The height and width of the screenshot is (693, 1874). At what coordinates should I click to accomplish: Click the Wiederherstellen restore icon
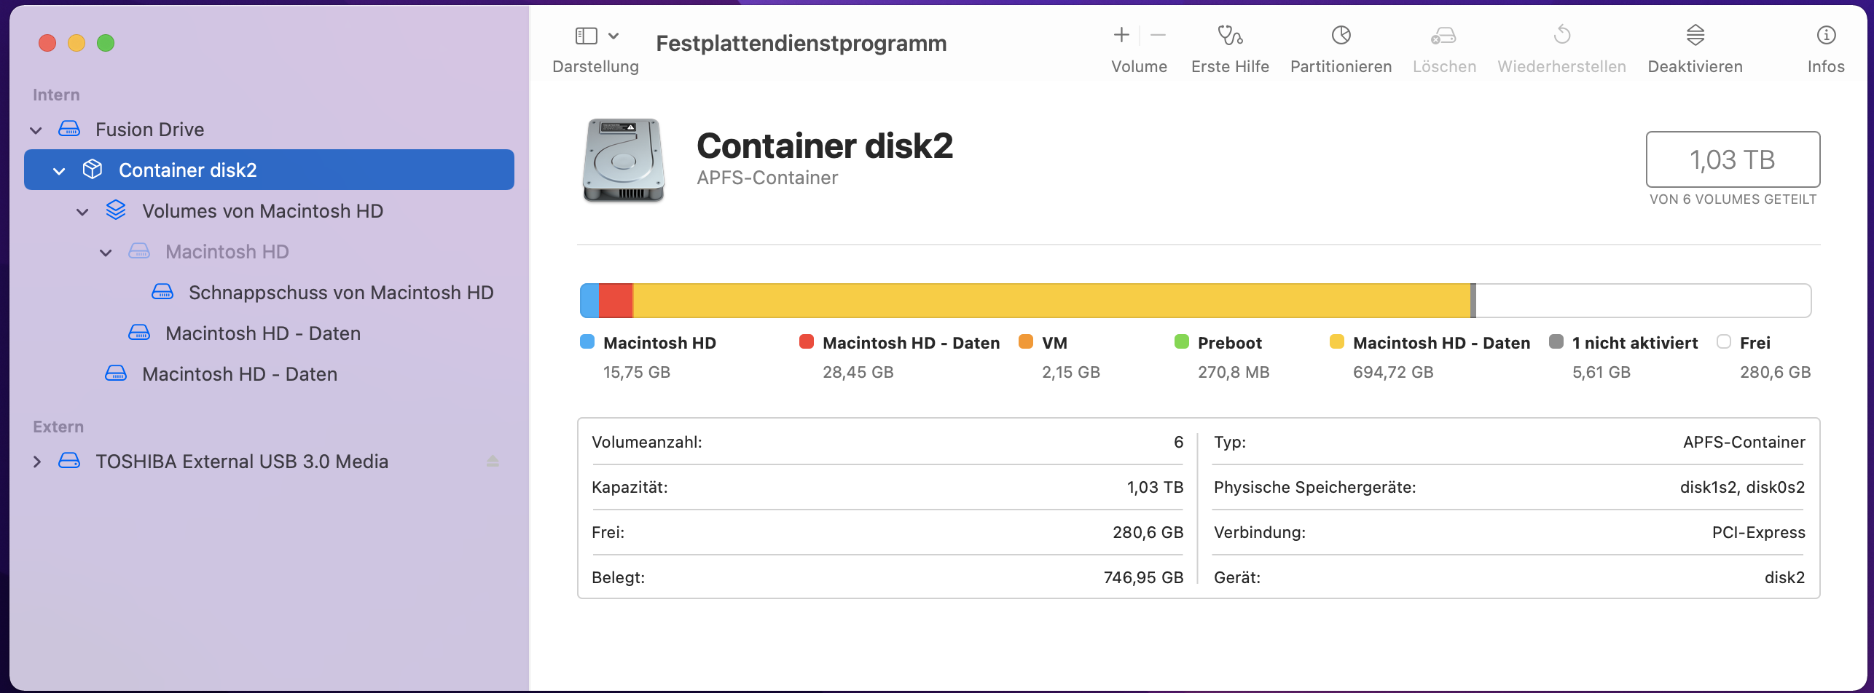point(1561,35)
